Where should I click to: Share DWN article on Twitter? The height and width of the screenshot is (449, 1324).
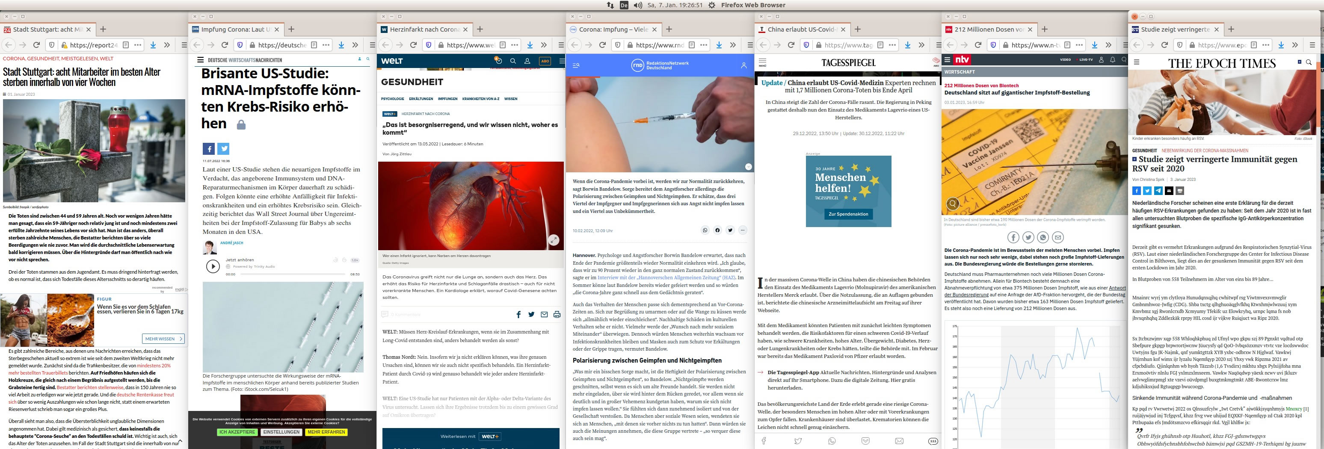(224, 149)
